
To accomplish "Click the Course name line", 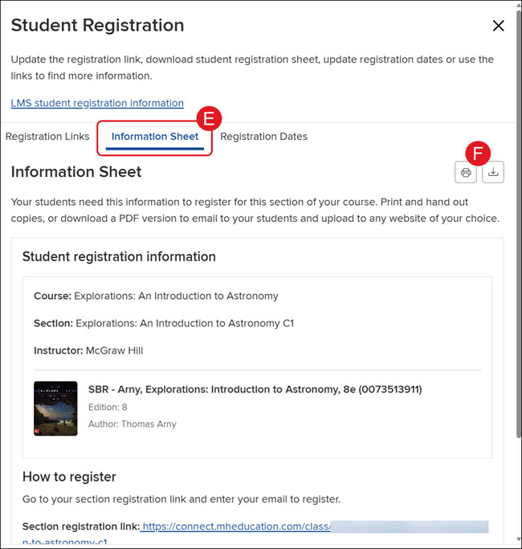I will click(x=156, y=296).
